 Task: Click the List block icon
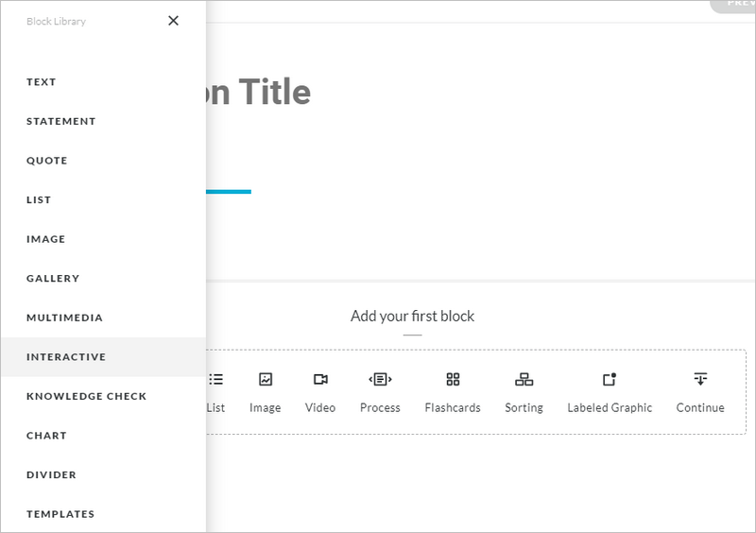click(x=216, y=380)
